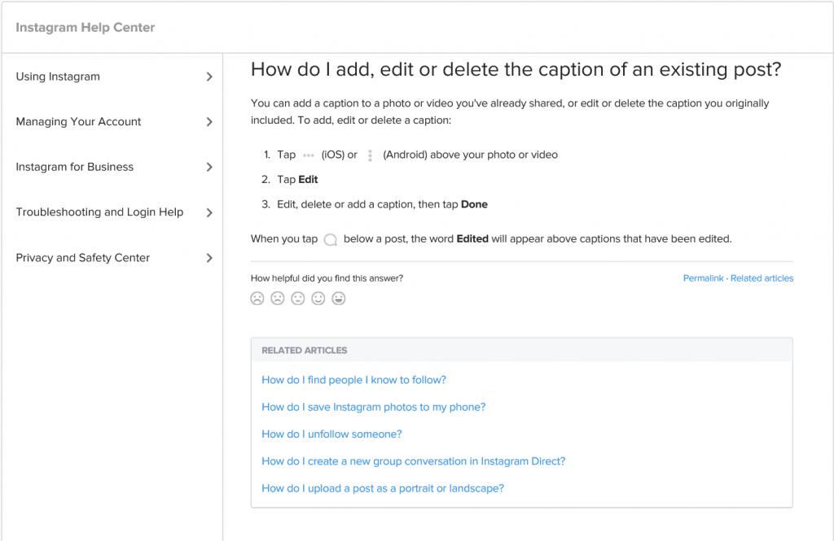The image size is (834, 541).
Task: Expand the Instagram for Business chevron
Action: (209, 167)
